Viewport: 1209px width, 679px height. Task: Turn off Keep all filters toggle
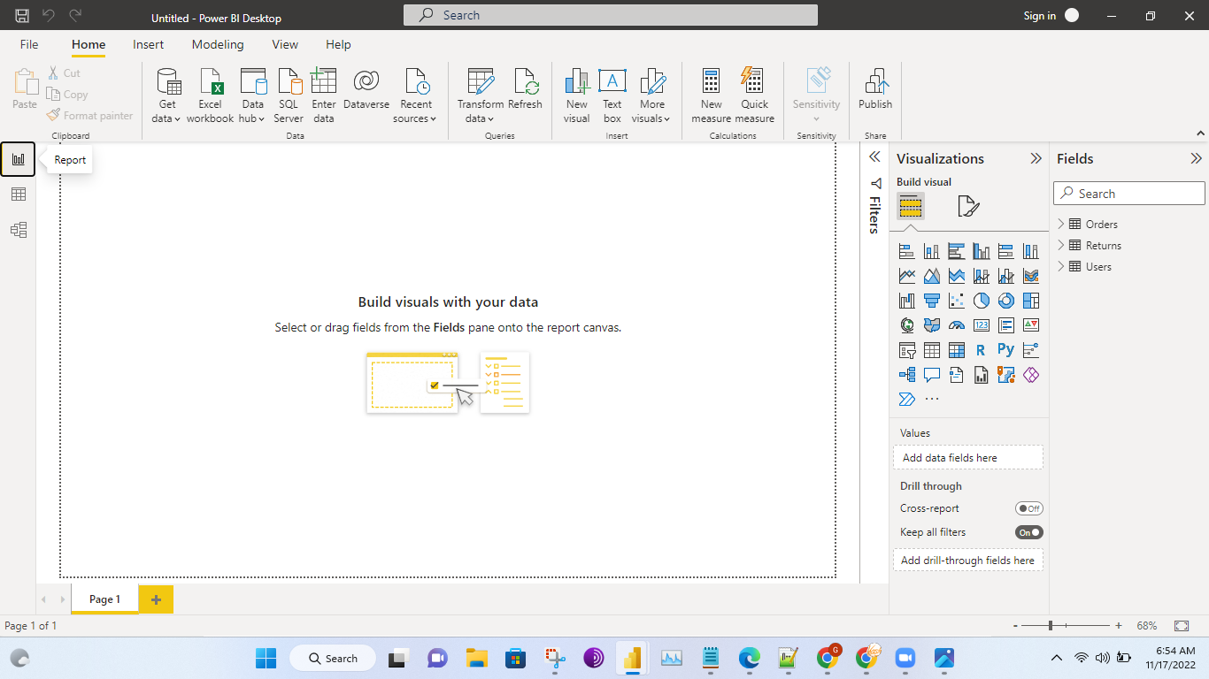click(x=1029, y=532)
